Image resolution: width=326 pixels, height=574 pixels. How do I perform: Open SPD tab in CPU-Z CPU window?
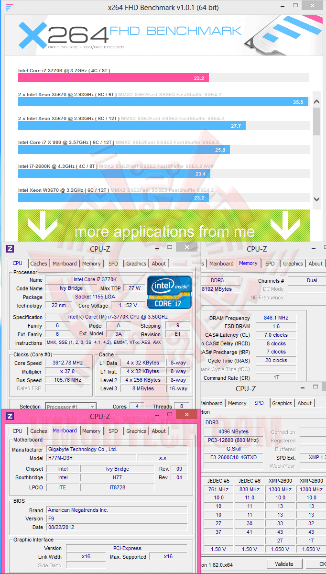point(113,264)
